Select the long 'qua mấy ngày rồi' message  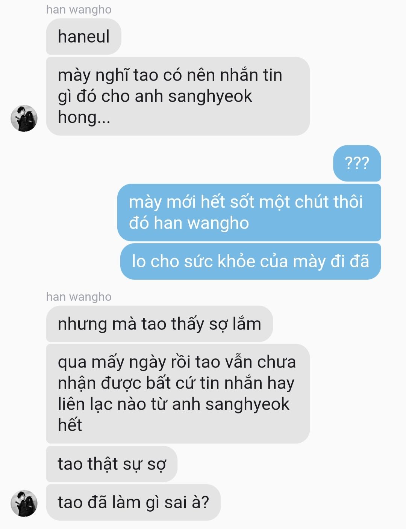(178, 393)
